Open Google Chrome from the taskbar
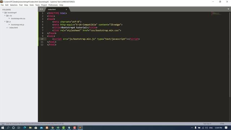 [x=52, y=127]
